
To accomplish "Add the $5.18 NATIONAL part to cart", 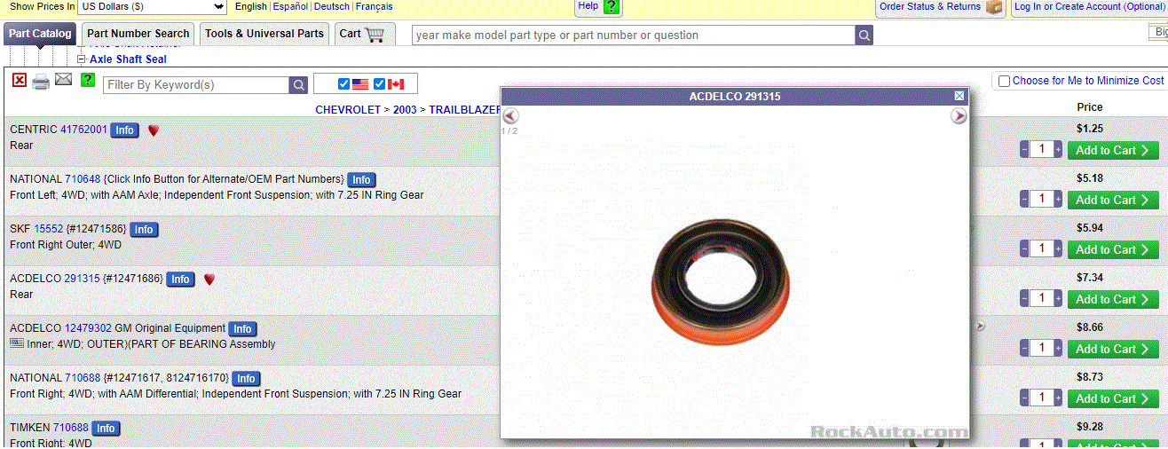I will pos(1113,200).
